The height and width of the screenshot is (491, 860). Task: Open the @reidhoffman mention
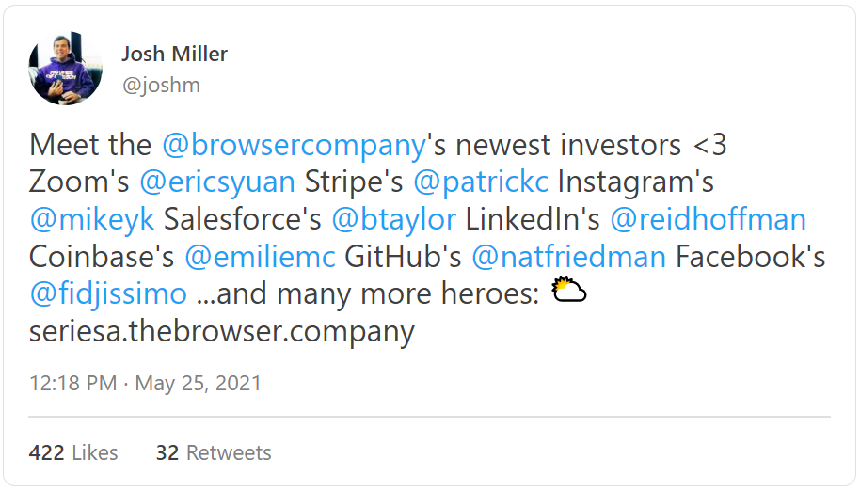[x=708, y=220]
